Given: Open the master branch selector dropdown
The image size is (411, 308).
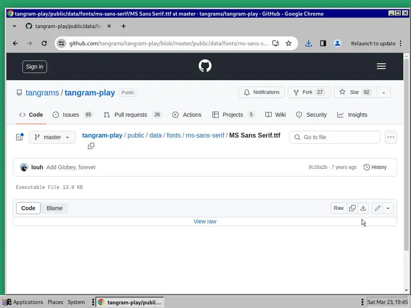Looking at the screenshot, I should (53, 137).
